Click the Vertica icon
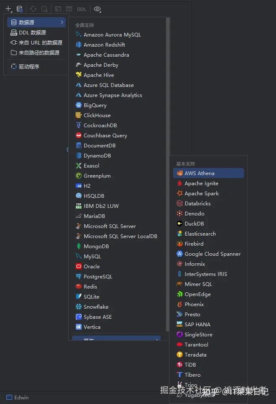 (x=79, y=327)
